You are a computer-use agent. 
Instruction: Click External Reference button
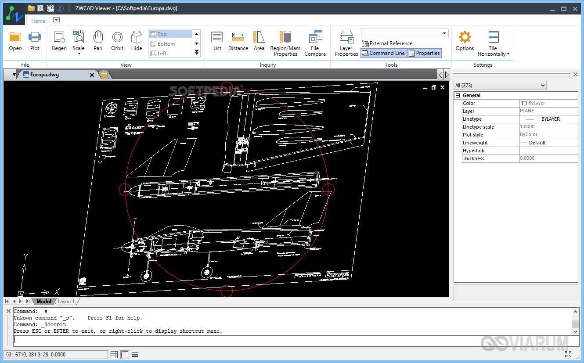click(x=387, y=43)
